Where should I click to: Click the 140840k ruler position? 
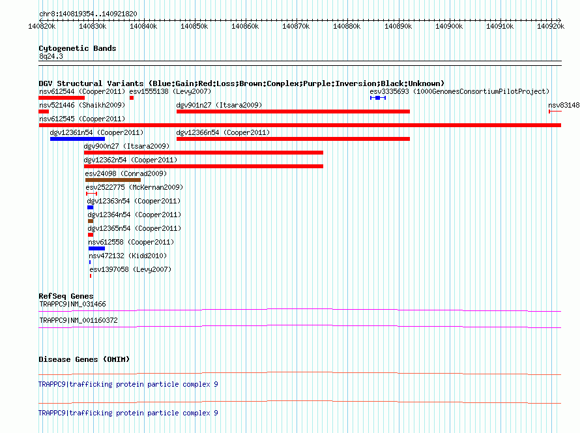(x=143, y=26)
